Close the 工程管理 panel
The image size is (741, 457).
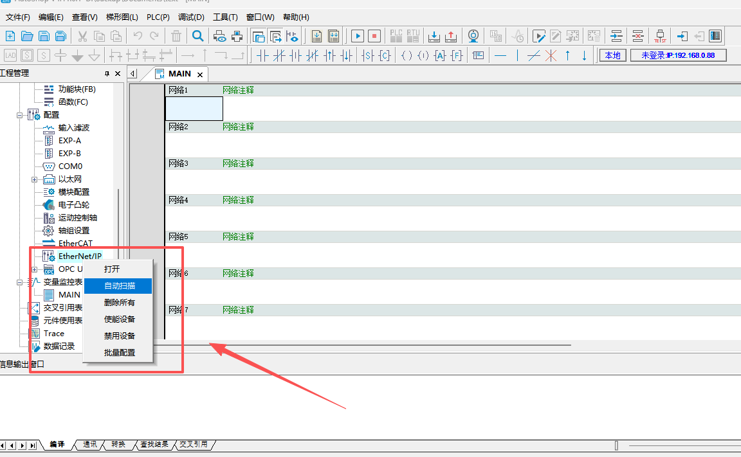(118, 74)
